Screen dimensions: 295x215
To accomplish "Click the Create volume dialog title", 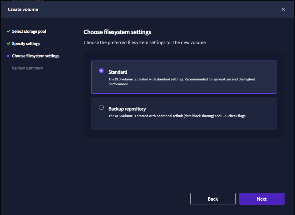I will (x=23, y=9).
